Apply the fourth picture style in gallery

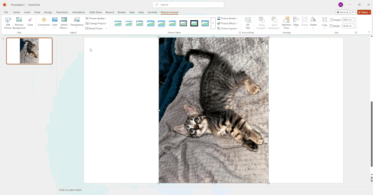(x=151, y=23)
